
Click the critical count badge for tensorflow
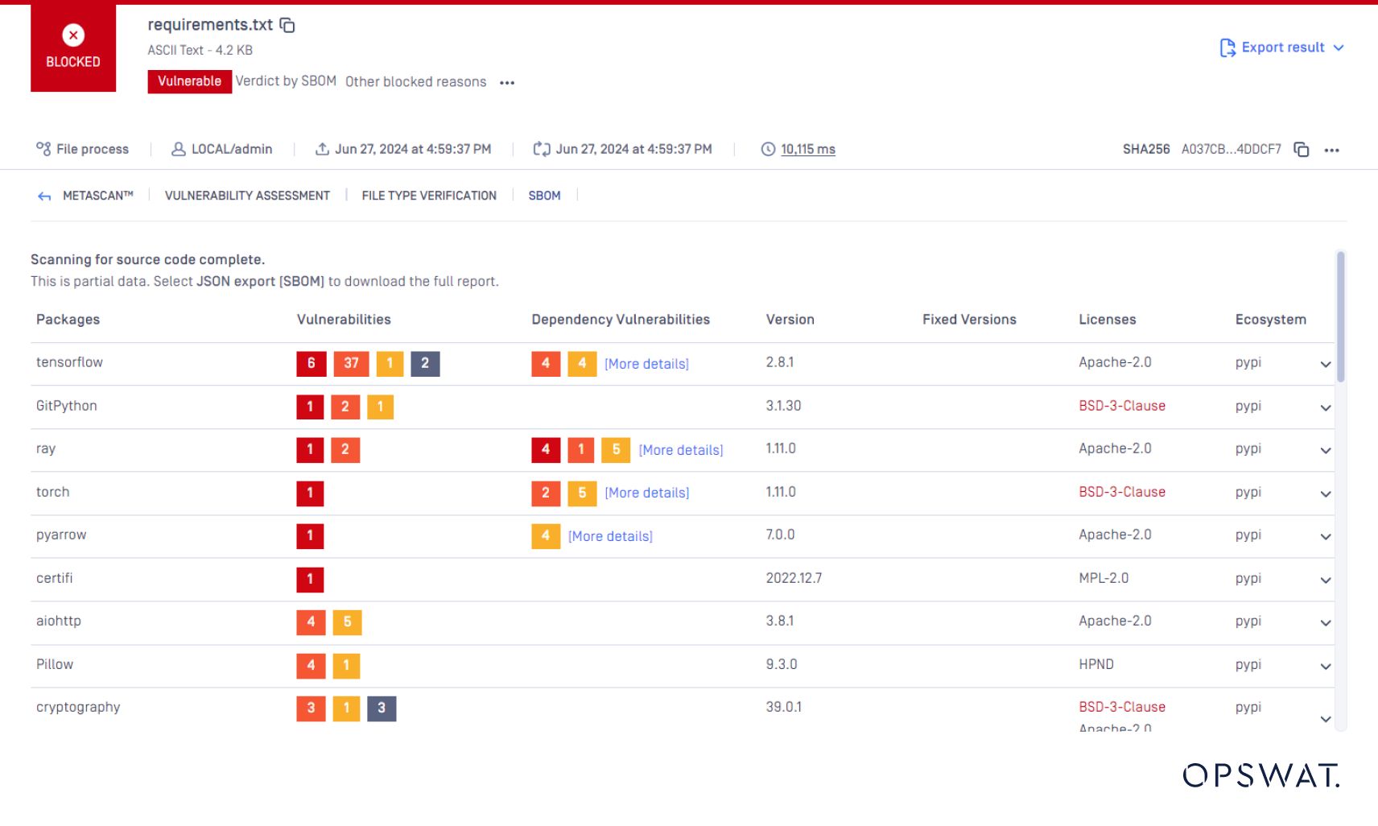point(310,364)
